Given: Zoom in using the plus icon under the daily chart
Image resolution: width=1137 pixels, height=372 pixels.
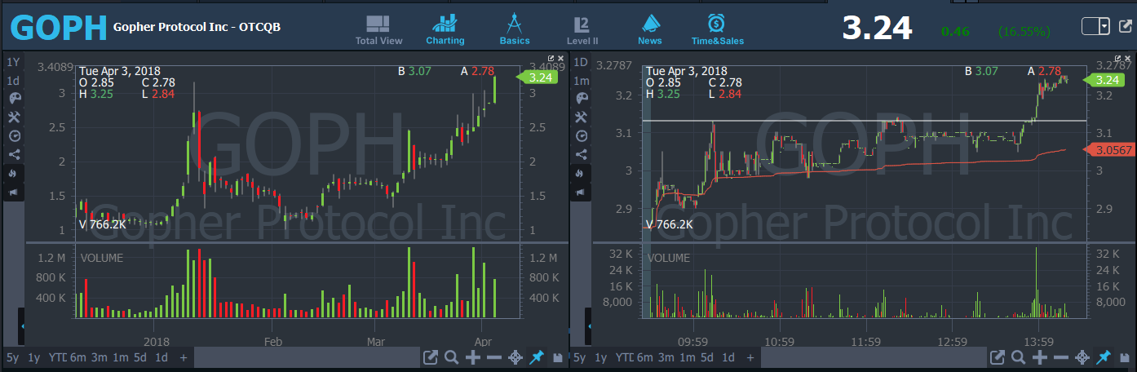Looking at the screenshot, I should click(473, 357).
